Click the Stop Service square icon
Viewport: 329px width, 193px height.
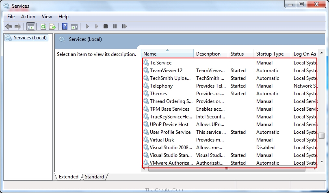point(106,27)
